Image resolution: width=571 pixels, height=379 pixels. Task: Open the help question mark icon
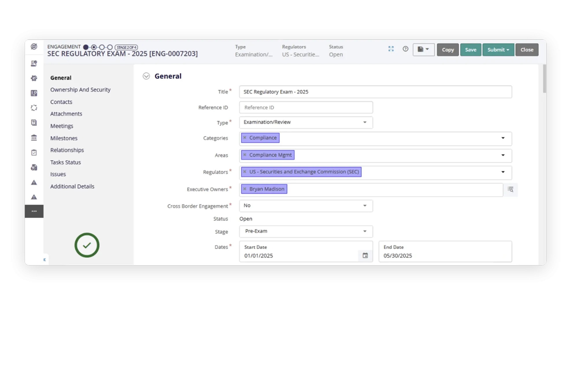click(405, 49)
